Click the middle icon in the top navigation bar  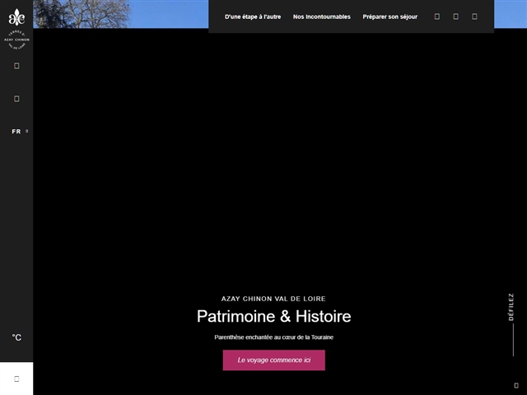[x=456, y=16]
